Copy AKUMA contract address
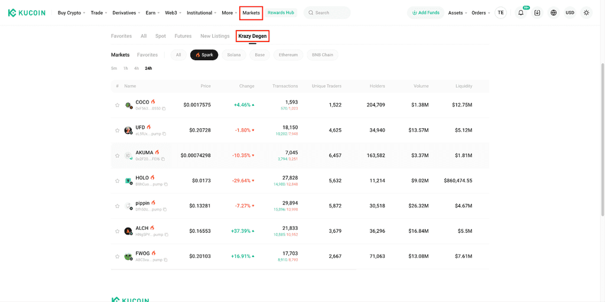Image resolution: width=605 pixels, height=302 pixels. 163,159
